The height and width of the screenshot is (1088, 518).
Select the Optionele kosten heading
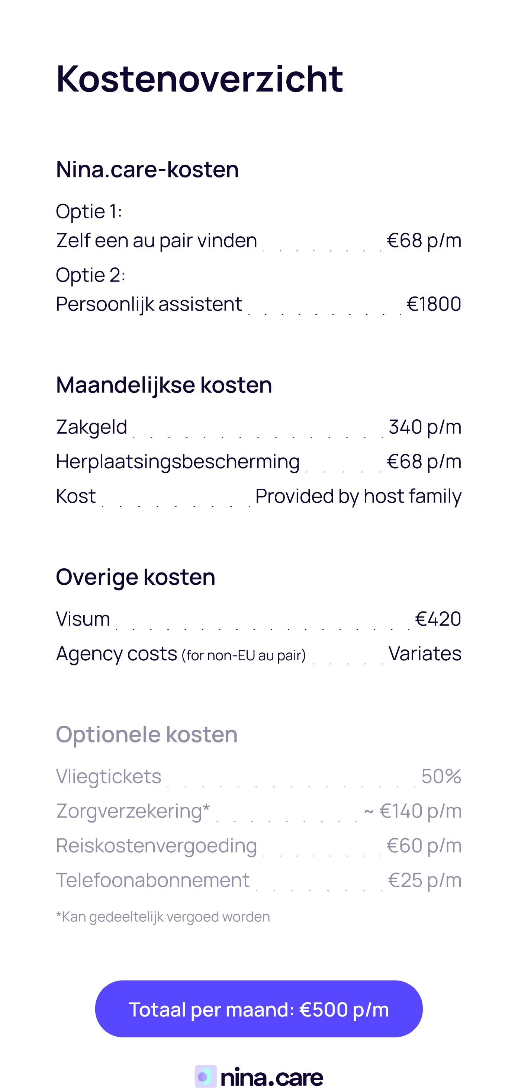(x=147, y=735)
